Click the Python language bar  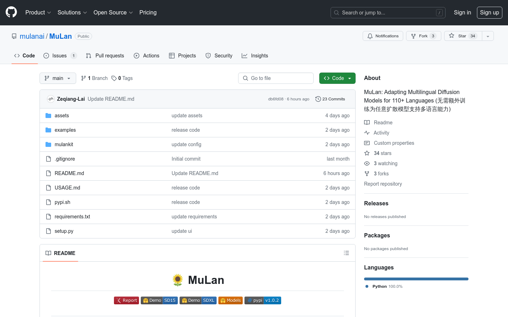(x=416, y=279)
